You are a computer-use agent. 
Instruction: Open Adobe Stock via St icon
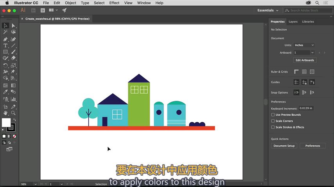click(42, 11)
